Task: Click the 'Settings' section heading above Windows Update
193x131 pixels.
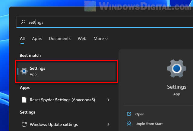Action: click(28, 112)
